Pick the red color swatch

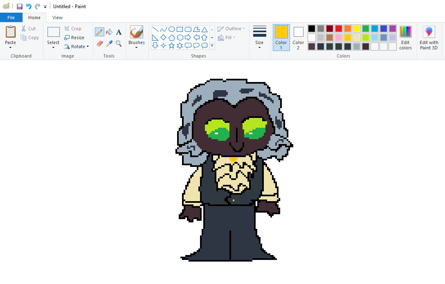tap(339, 29)
